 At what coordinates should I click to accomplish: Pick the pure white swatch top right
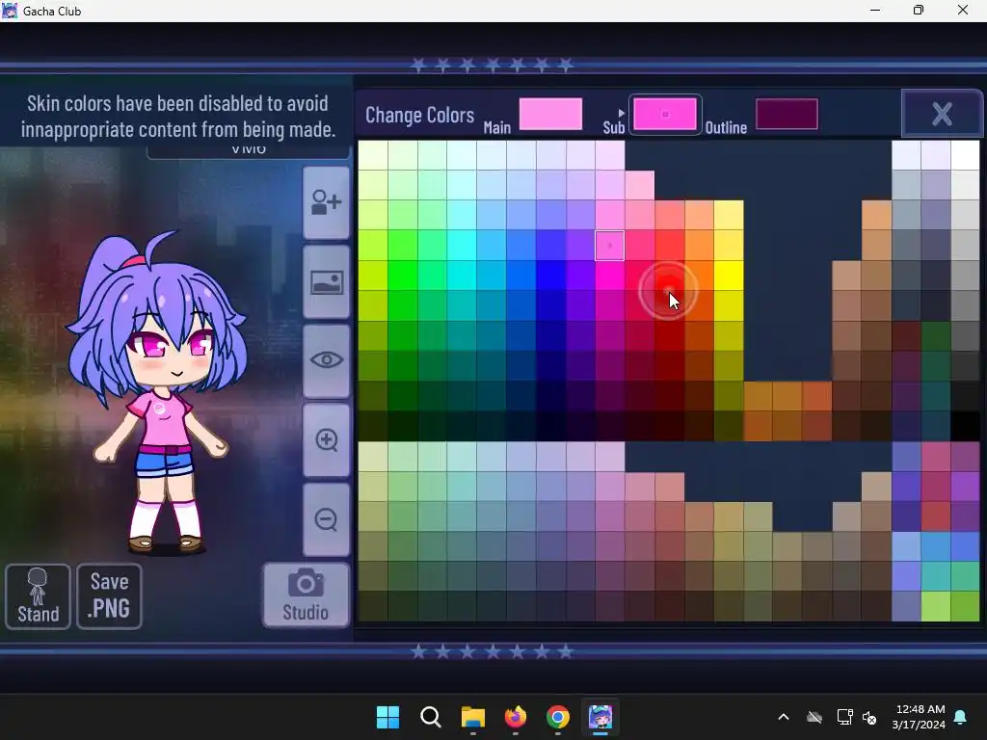(965, 155)
